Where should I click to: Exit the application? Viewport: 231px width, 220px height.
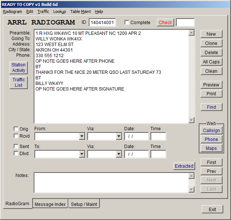point(212,209)
